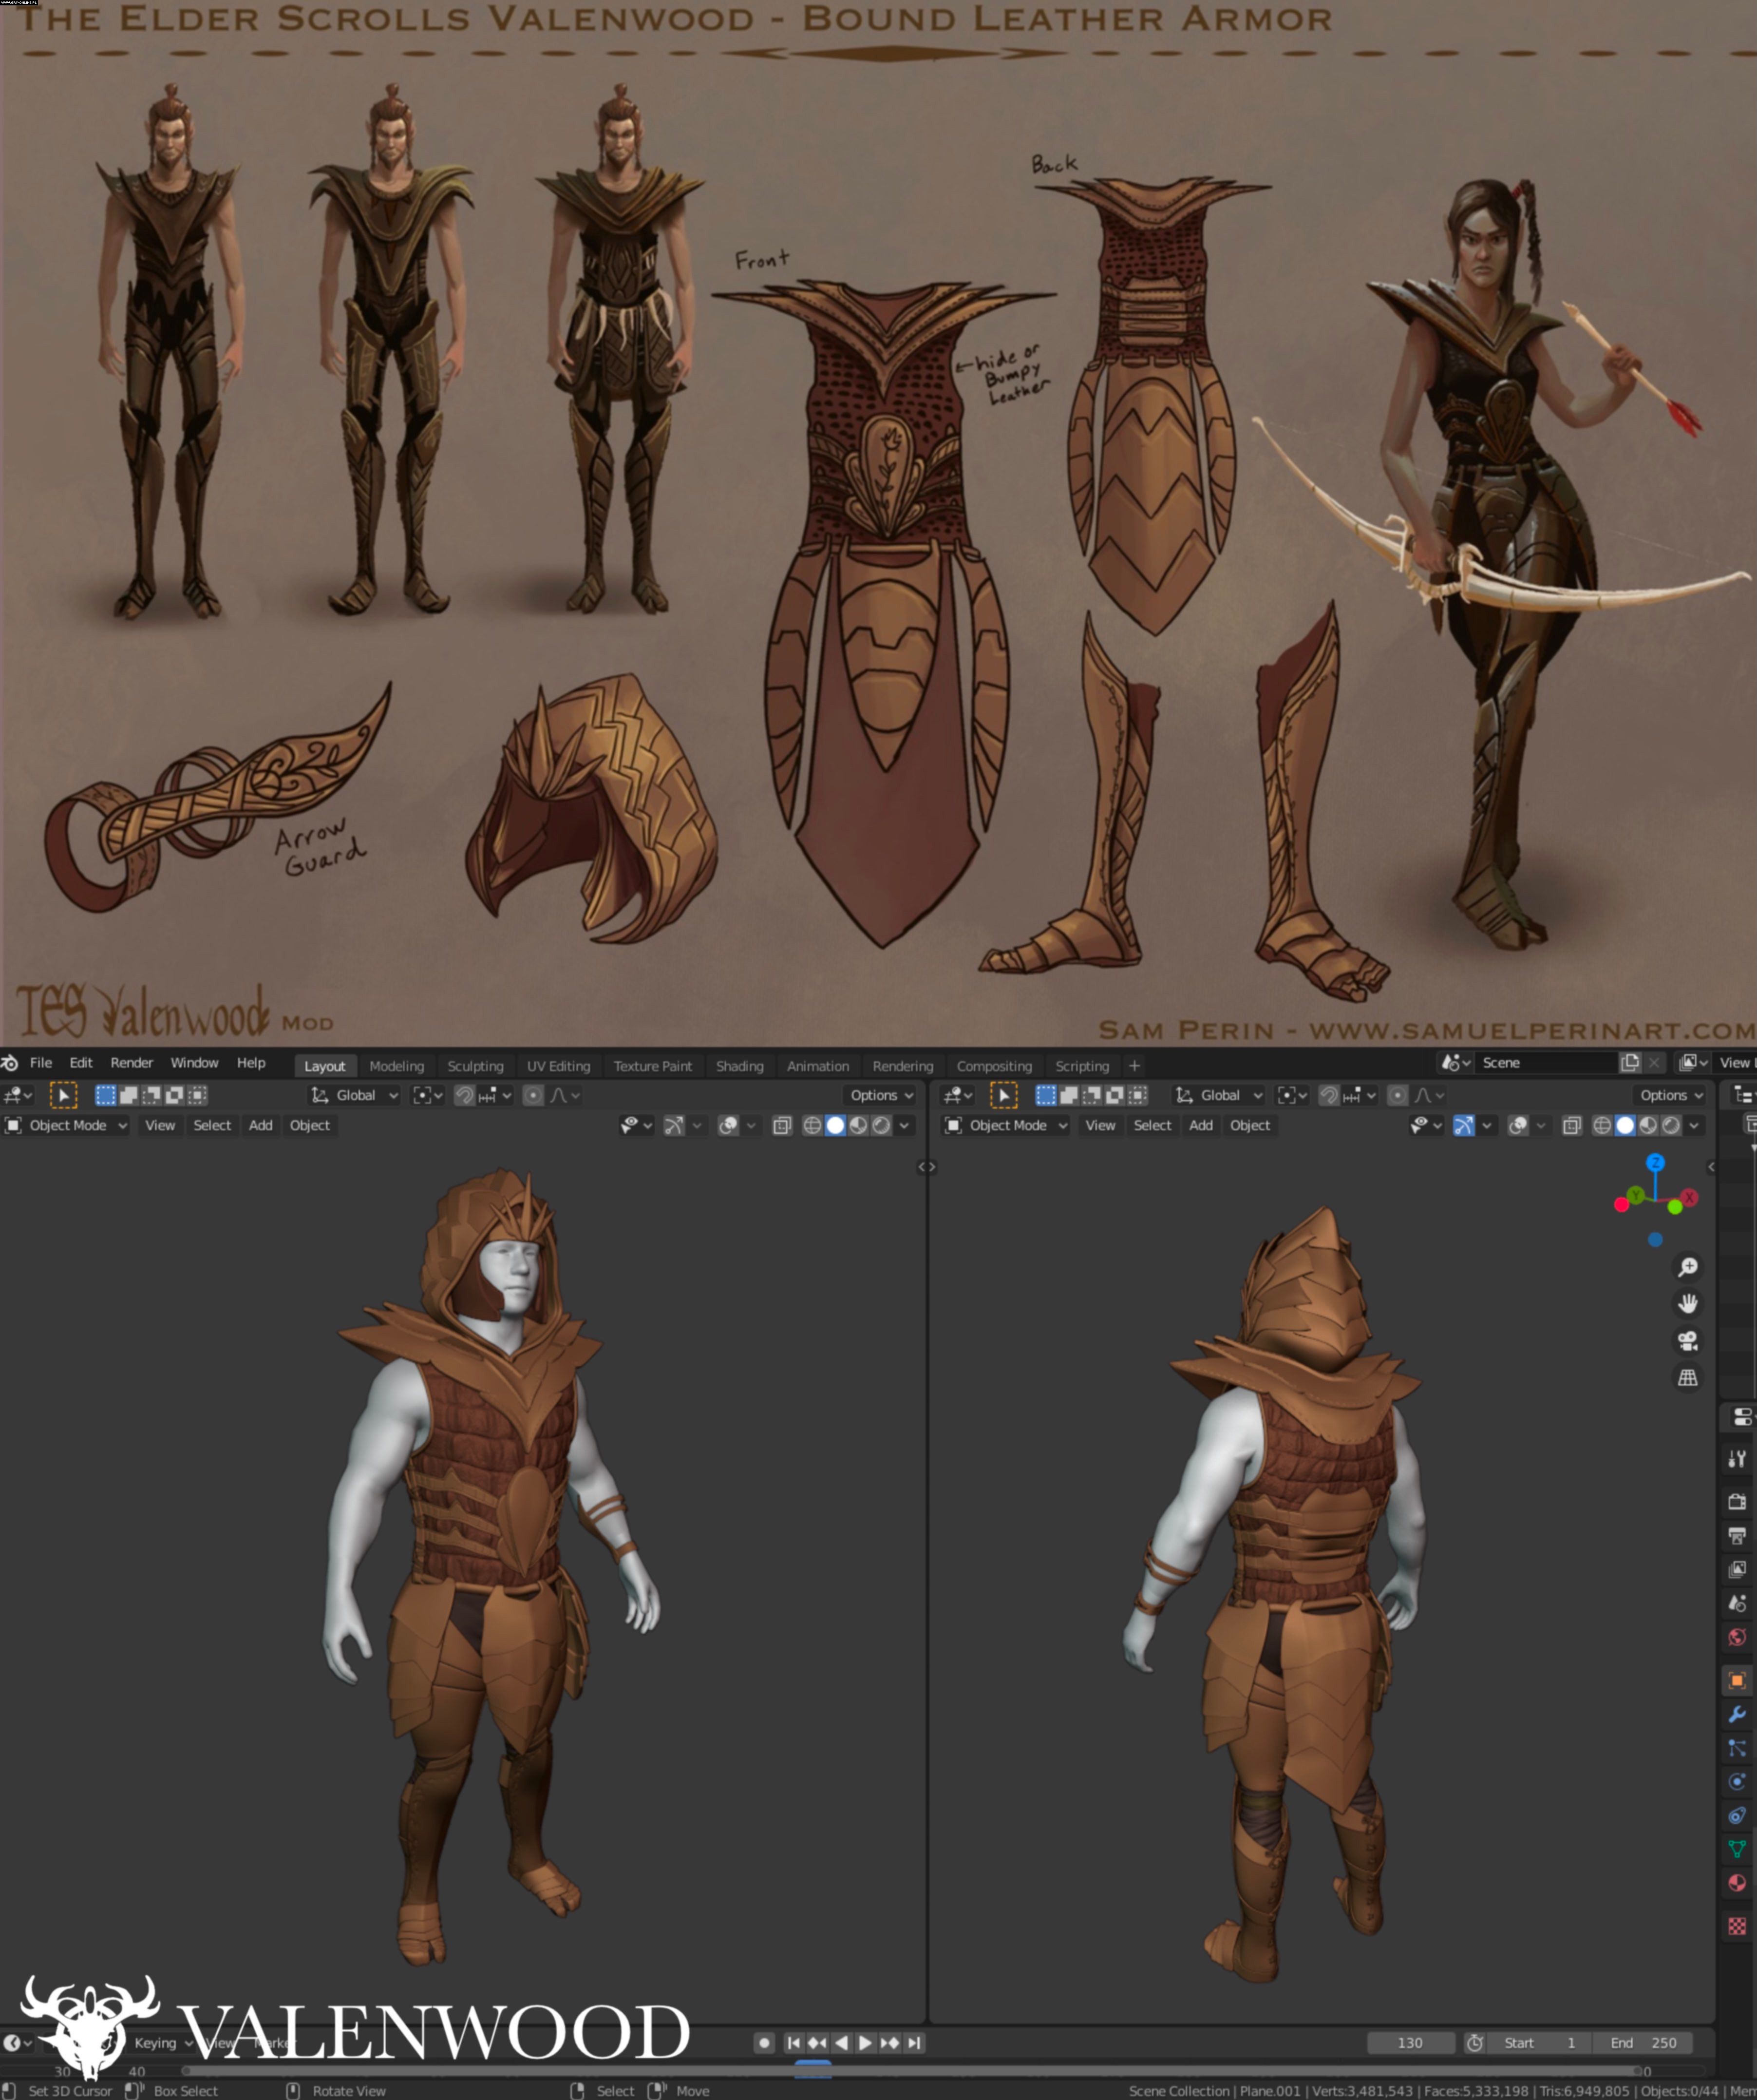Click the camera view icon in right viewport
Viewport: 1757px width, 2100px height.
tap(1688, 1340)
